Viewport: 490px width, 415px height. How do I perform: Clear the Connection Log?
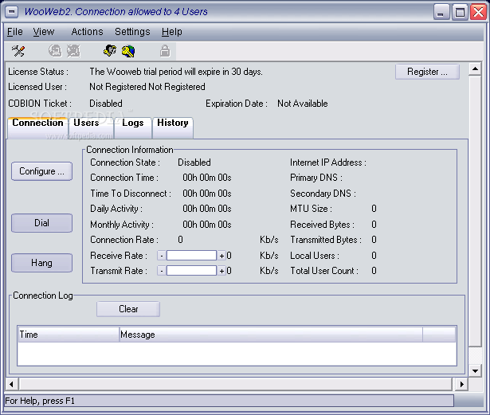[128, 309]
